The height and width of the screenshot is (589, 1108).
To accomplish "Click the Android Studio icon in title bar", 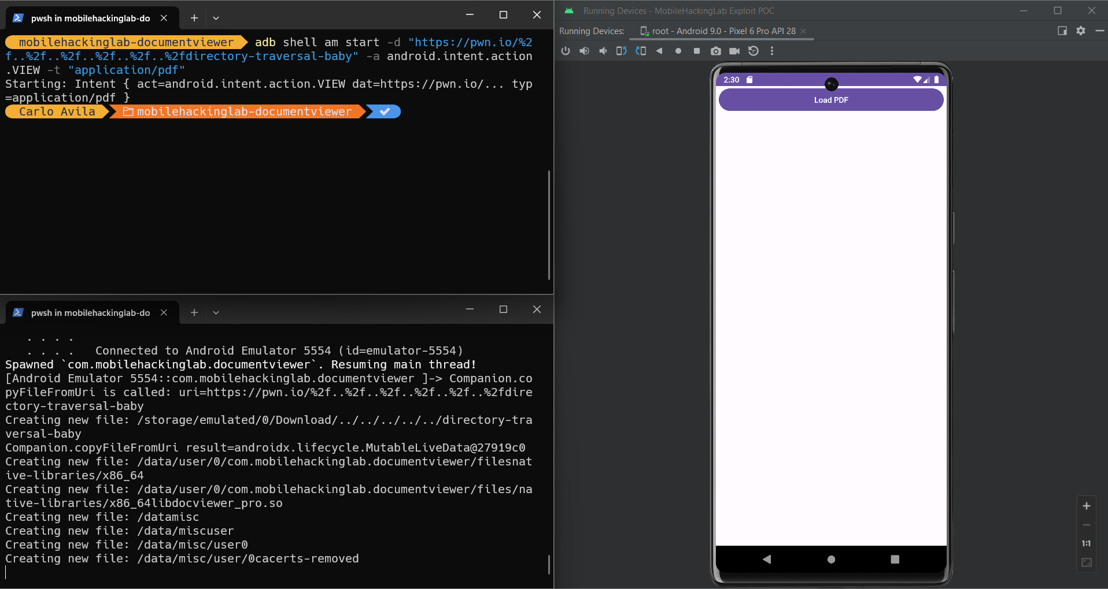I will (569, 10).
